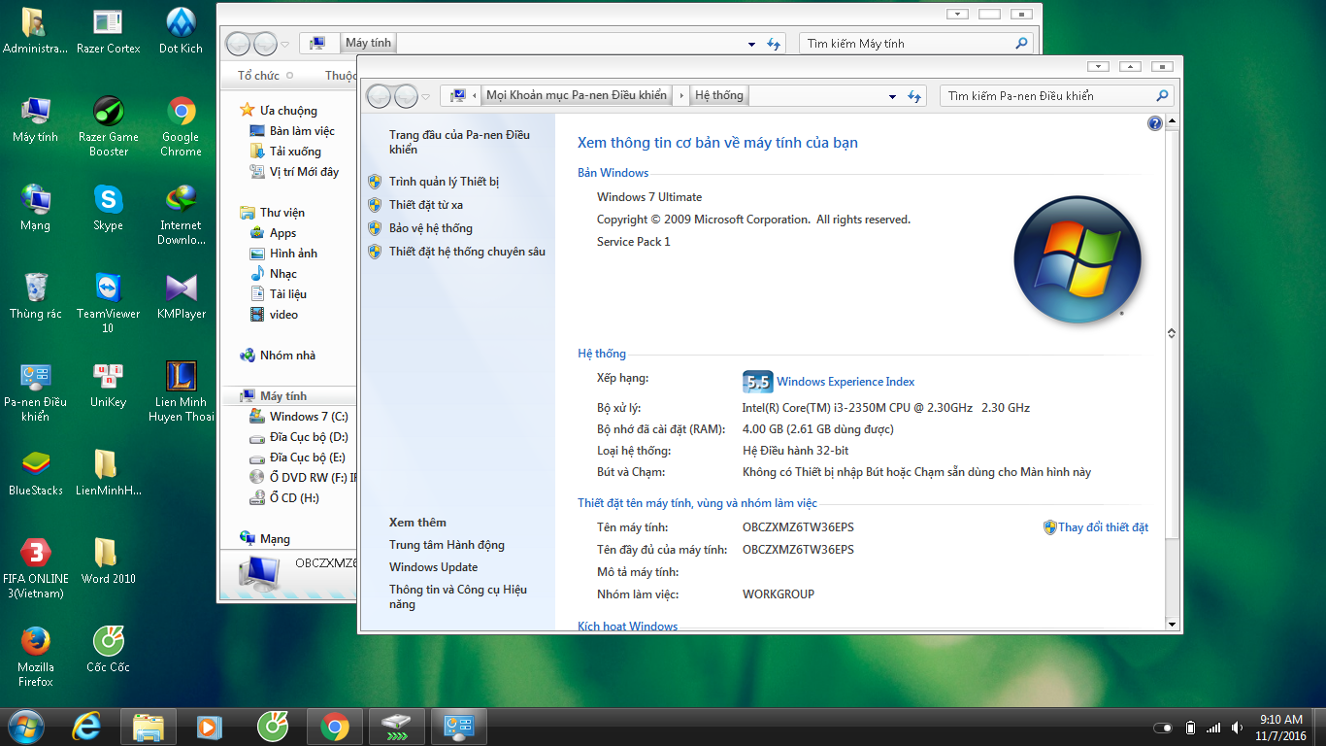The image size is (1326, 746).
Task: Open Bảo vệ hệ thống link
Action: tap(431, 228)
